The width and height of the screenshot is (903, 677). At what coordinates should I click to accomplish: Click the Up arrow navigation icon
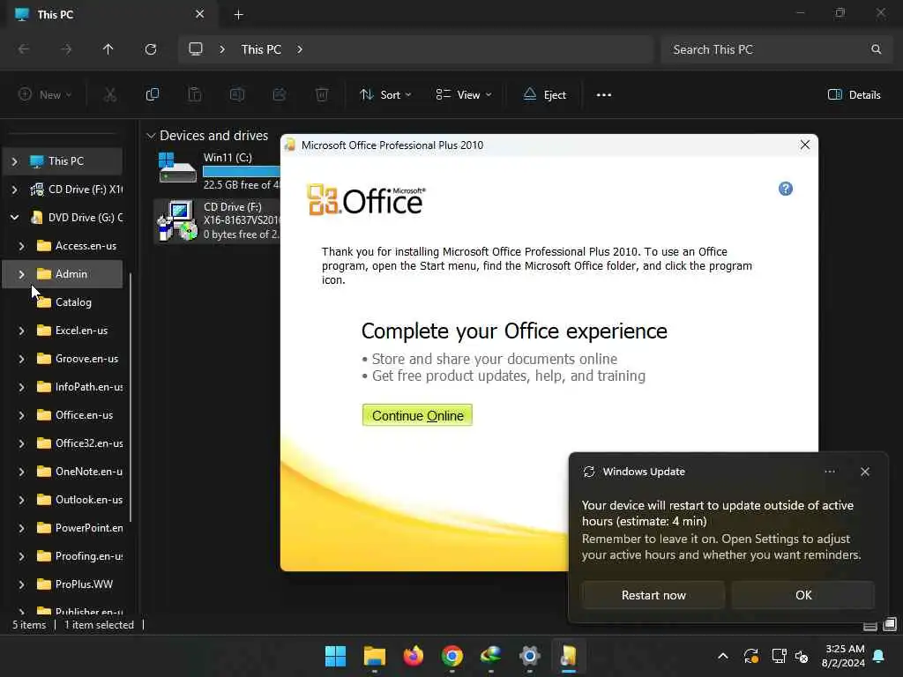click(x=108, y=49)
